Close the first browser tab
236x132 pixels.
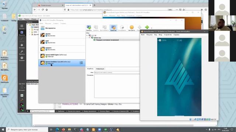(63, 5)
